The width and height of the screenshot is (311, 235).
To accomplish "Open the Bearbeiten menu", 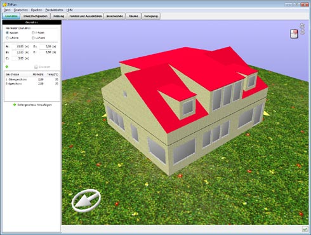I will coord(21,10).
